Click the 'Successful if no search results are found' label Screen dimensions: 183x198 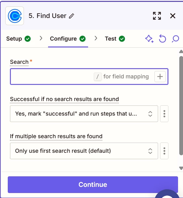tap(64, 99)
